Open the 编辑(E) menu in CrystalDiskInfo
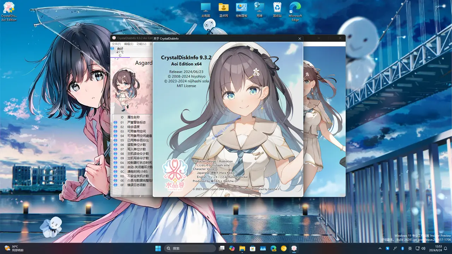Screen dimensions: 452x254 coord(129,44)
